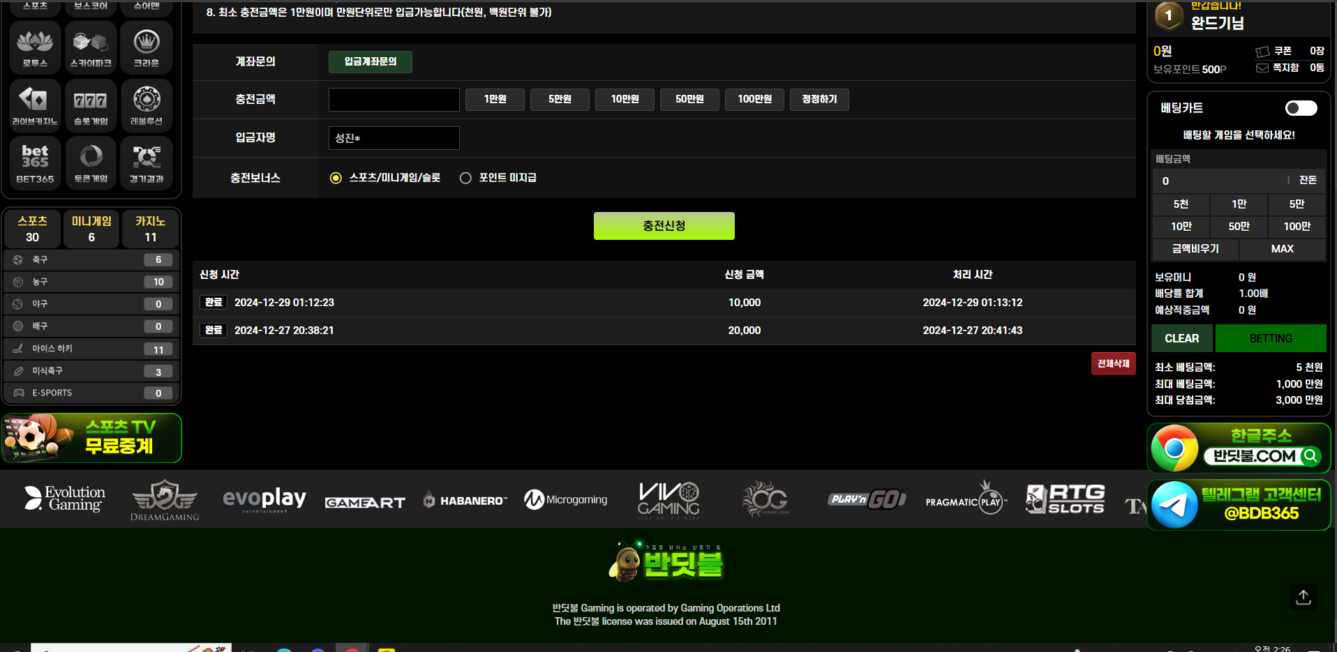Open the 경기결과 results icon
This screenshot has height=652, width=1337.
pos(147,163)
